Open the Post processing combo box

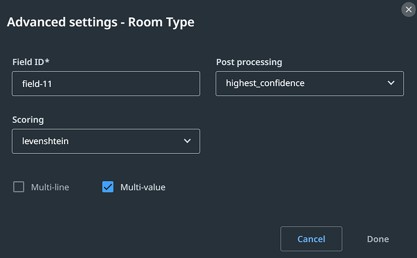(x=310, y=84)
